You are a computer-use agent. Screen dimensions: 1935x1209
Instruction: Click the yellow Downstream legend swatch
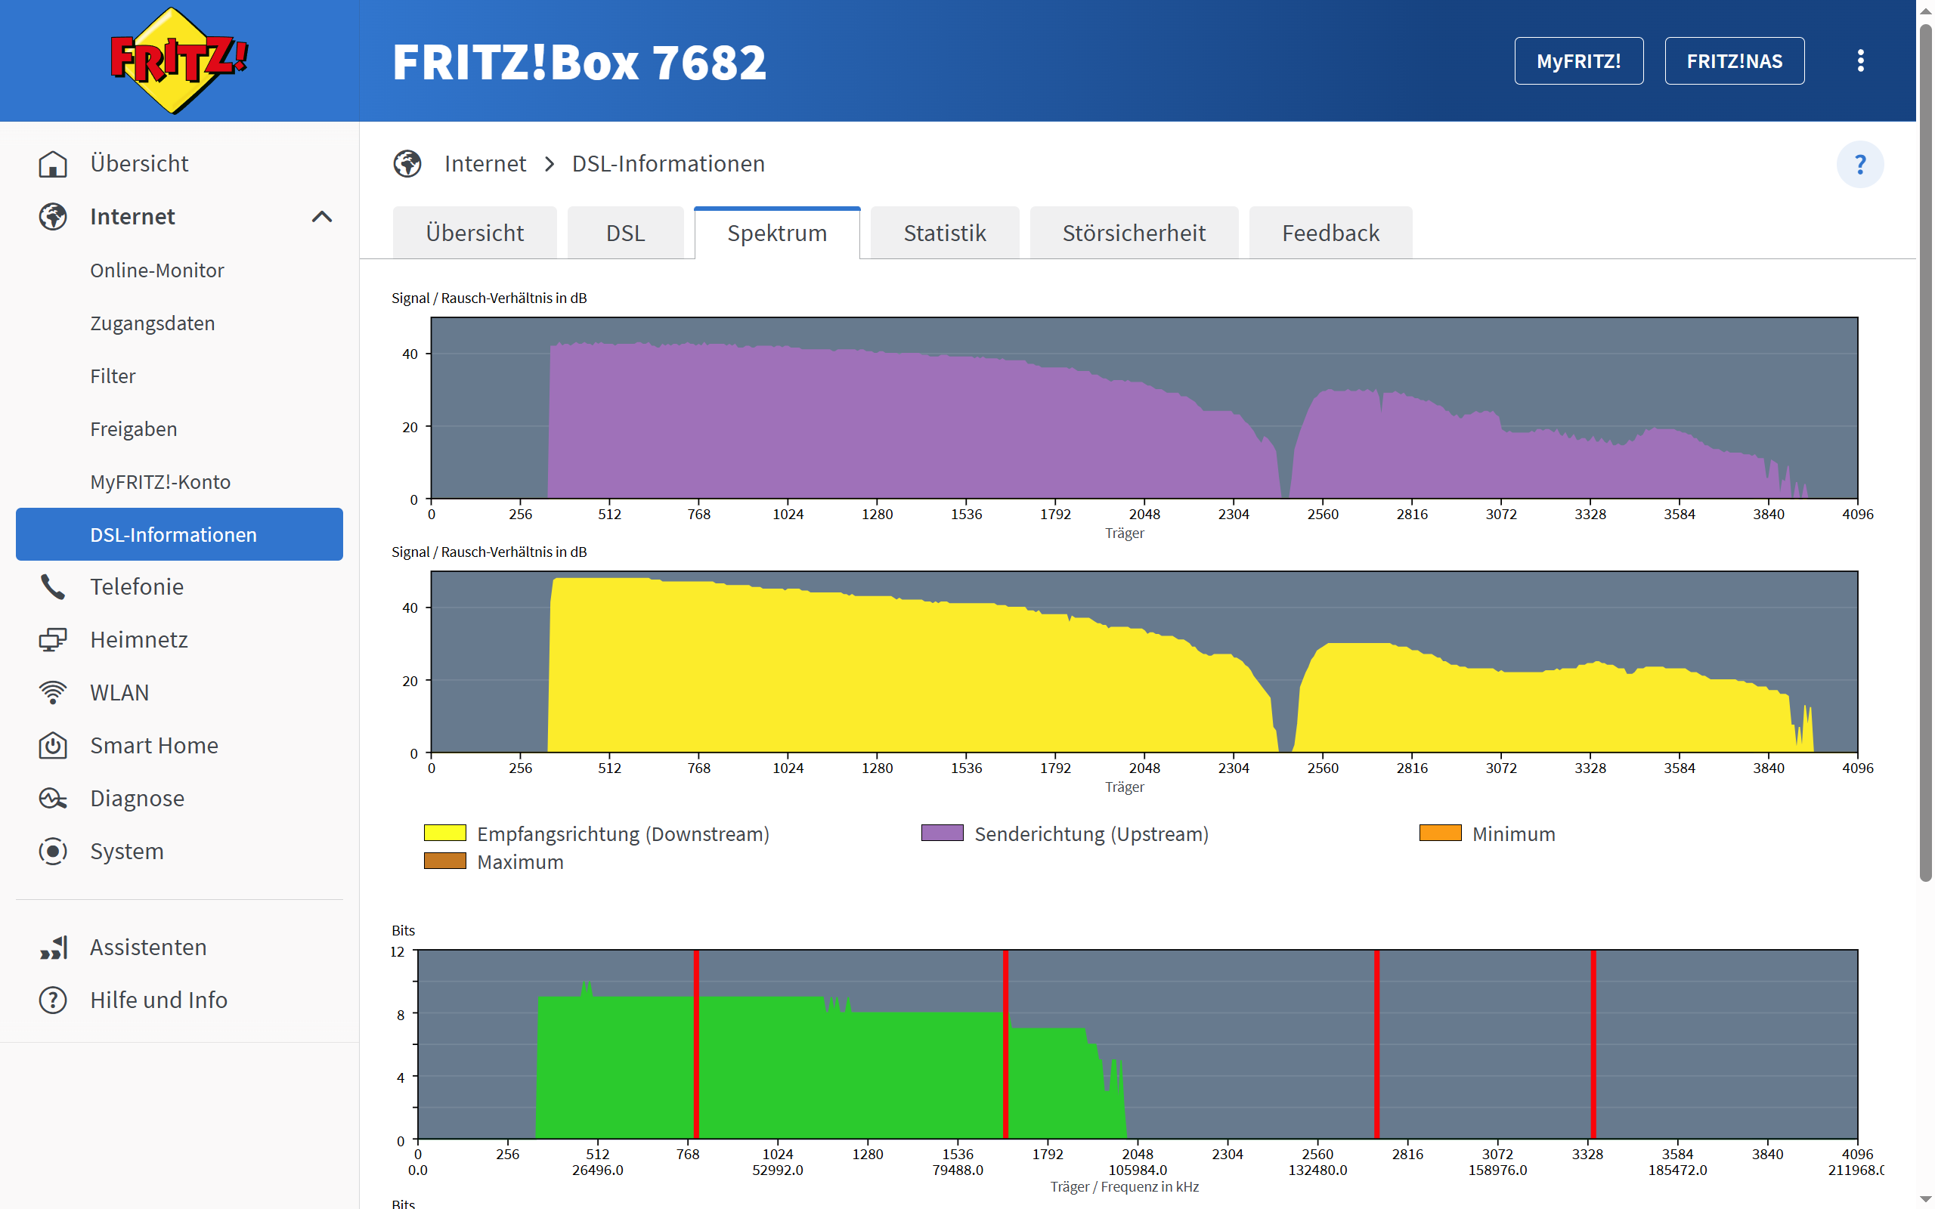coord(444,833)
